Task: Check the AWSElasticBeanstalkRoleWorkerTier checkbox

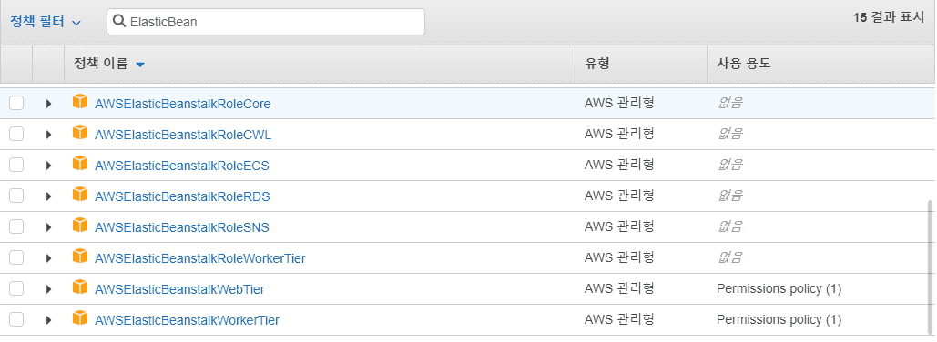Action: (x=16, y=257)
